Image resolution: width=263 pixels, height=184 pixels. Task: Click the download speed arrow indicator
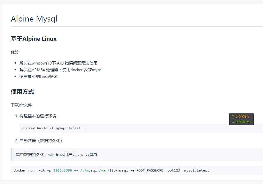[233, 122]
